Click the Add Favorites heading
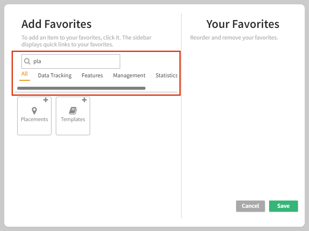 pos(56,24)
